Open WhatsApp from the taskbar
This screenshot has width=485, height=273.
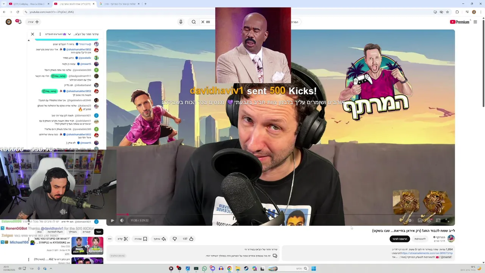[204, 268]
